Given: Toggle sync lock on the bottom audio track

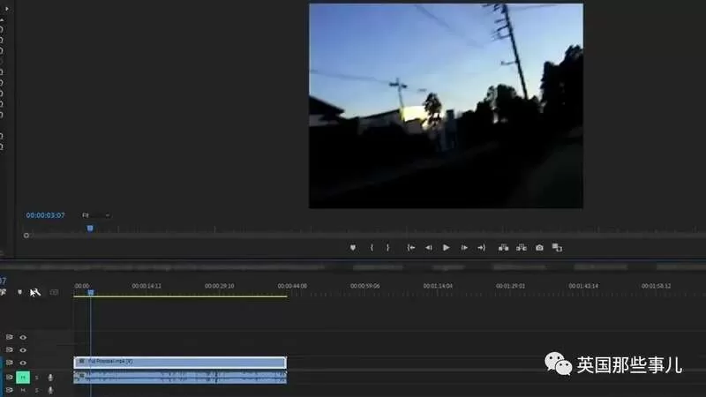Looking at the screenshot, I should [x=10, y=390].
